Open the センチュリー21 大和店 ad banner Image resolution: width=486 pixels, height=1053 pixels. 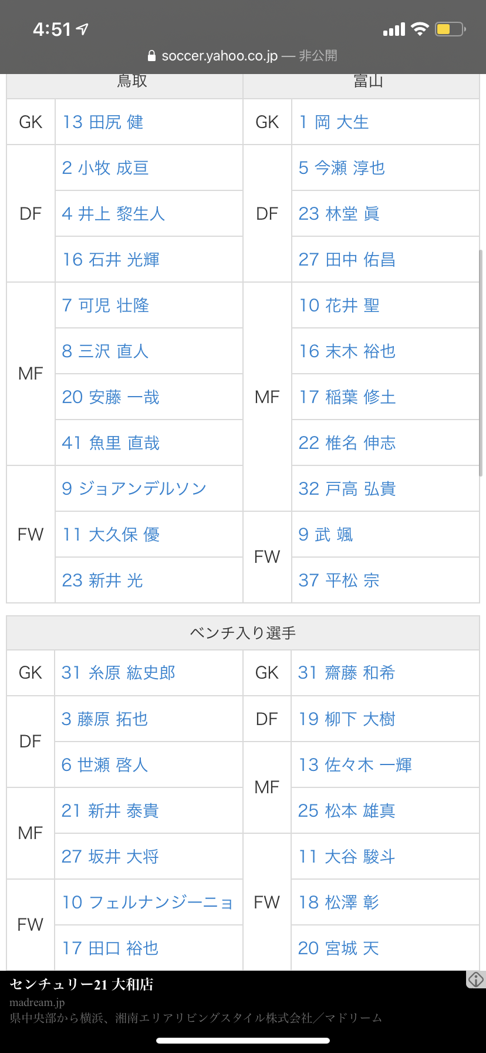click(x=82, y=984)
